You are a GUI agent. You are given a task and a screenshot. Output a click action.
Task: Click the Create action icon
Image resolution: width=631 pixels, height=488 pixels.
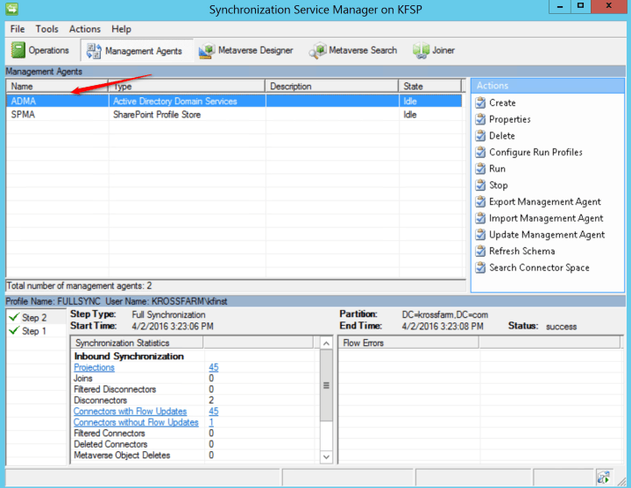480,103
